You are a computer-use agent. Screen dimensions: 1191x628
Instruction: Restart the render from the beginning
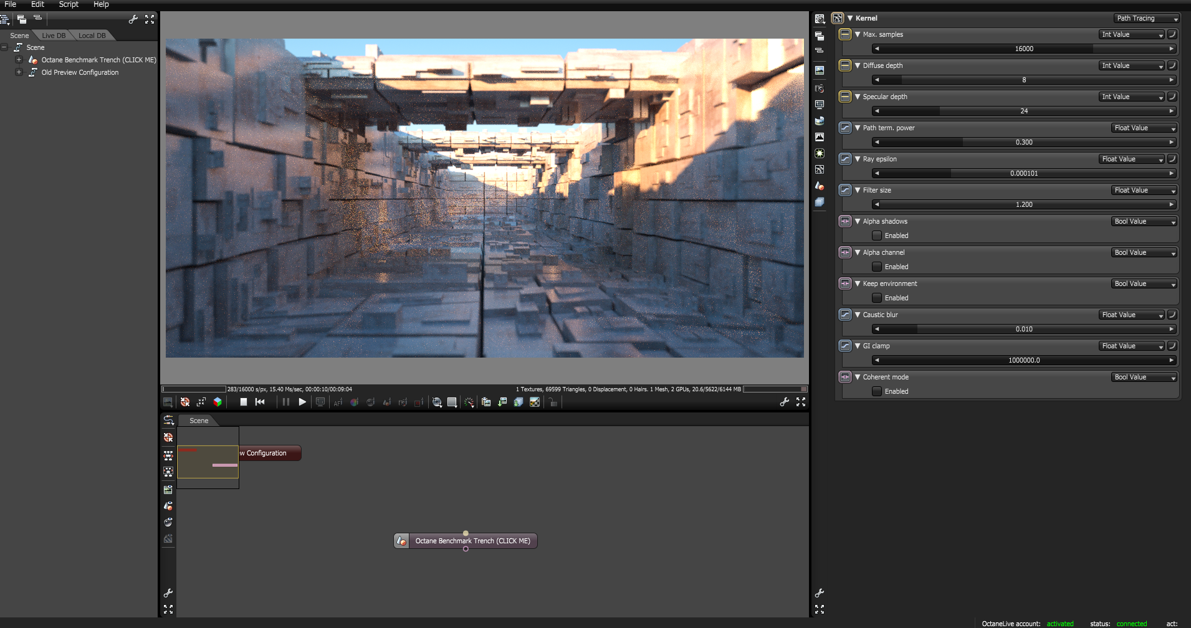(x=260, y=402)
